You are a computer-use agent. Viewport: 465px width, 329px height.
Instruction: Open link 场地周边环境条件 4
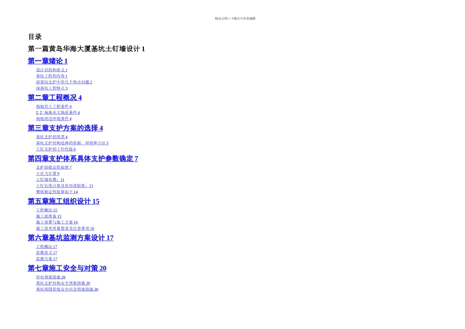pyautogui.click(x=54, y=118)
